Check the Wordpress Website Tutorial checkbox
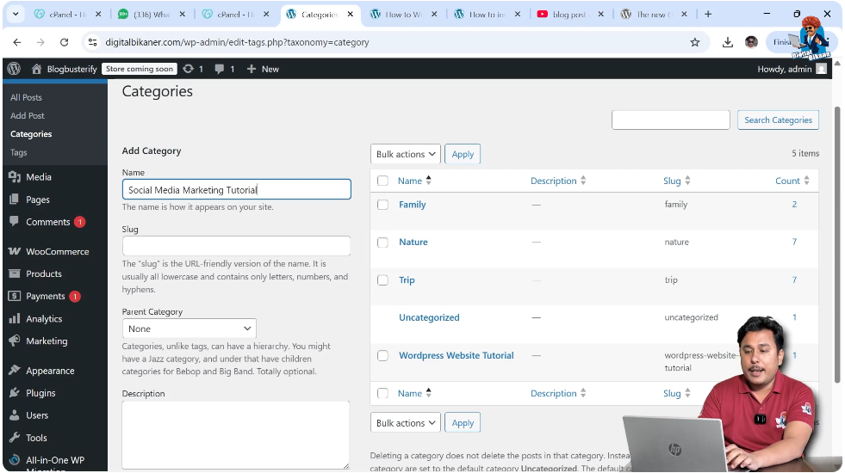 pos(382,356)
